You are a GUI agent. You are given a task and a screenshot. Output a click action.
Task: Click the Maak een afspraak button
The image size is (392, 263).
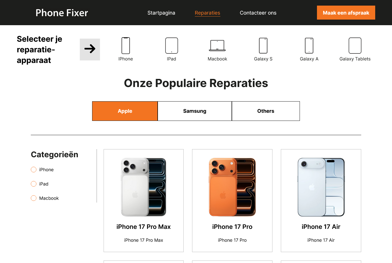(x=346, y=13)
